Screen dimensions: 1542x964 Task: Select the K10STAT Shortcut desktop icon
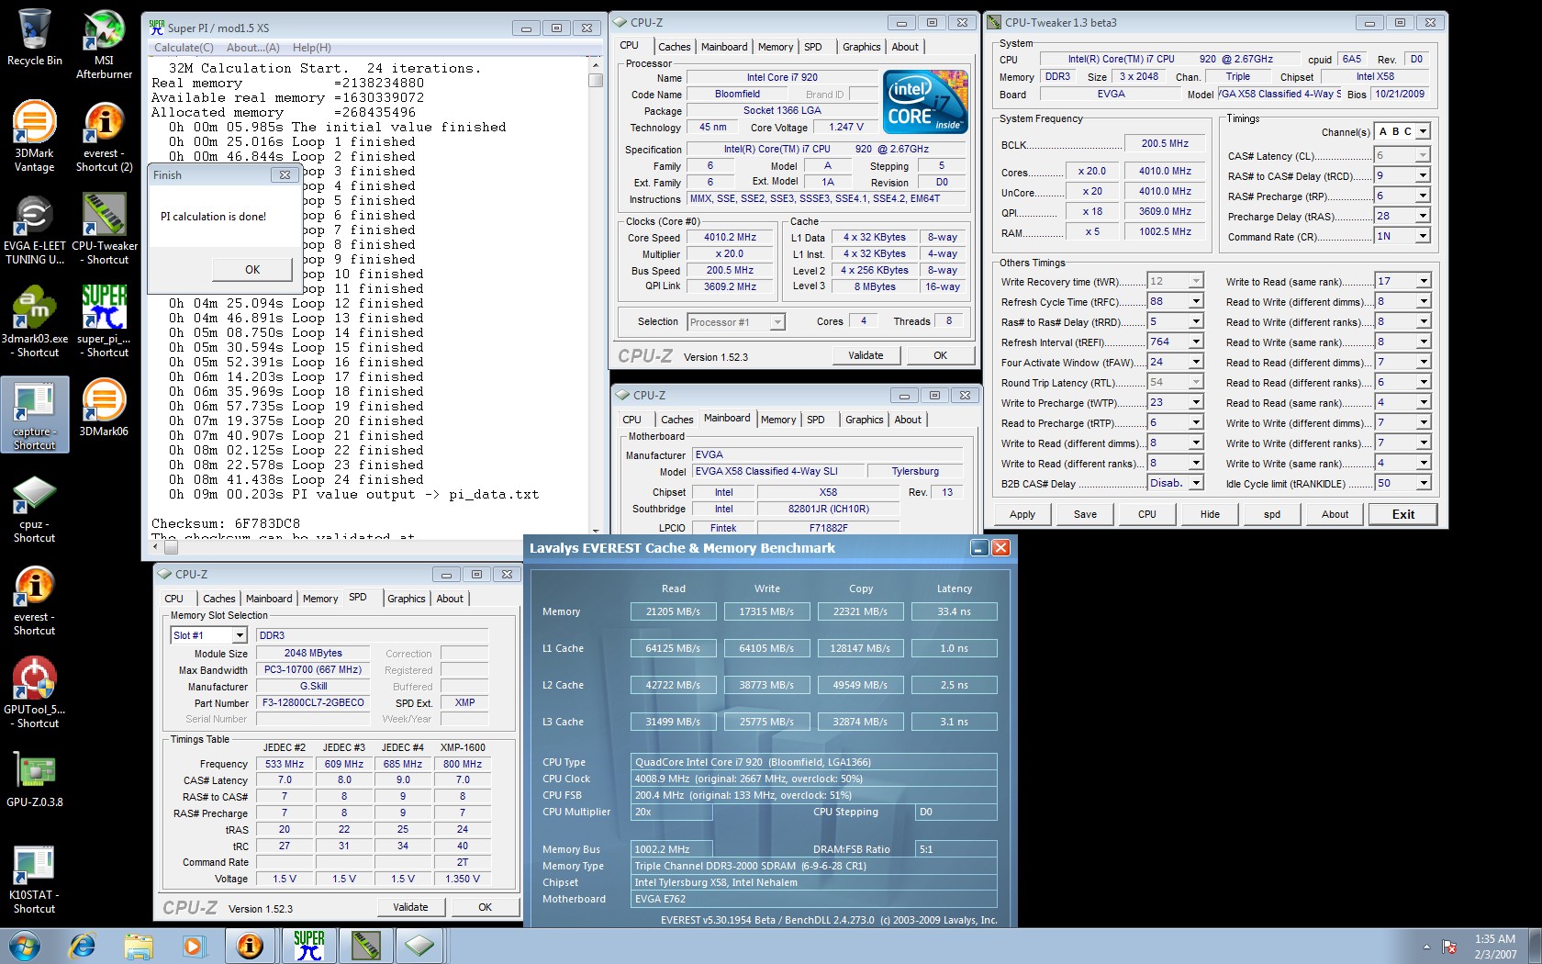pyautogui.click(x=34, y=879)
